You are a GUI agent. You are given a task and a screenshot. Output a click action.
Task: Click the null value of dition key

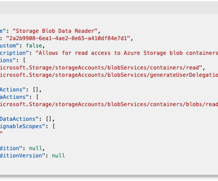pyautogui.click(x=35, y=148)
